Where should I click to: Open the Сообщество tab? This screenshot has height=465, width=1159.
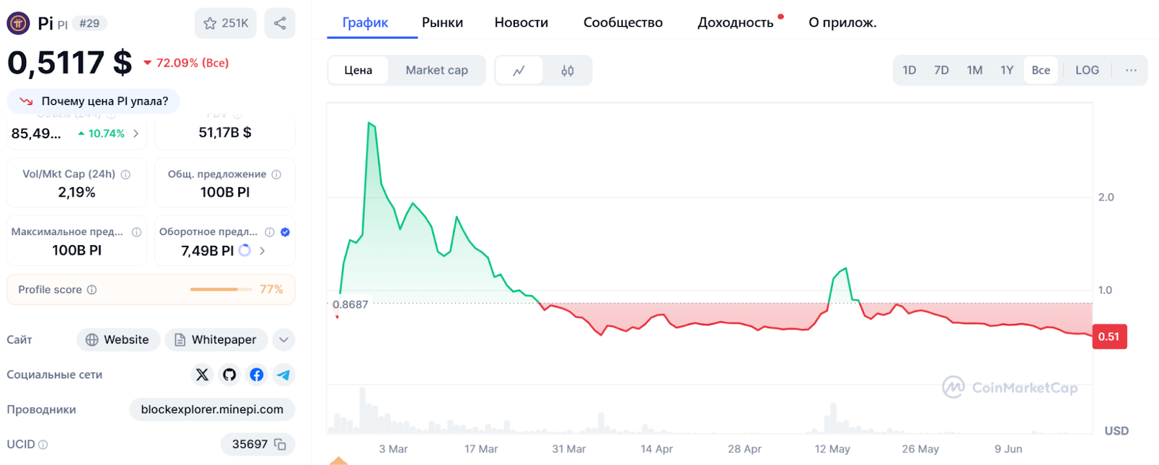[623, 22]
